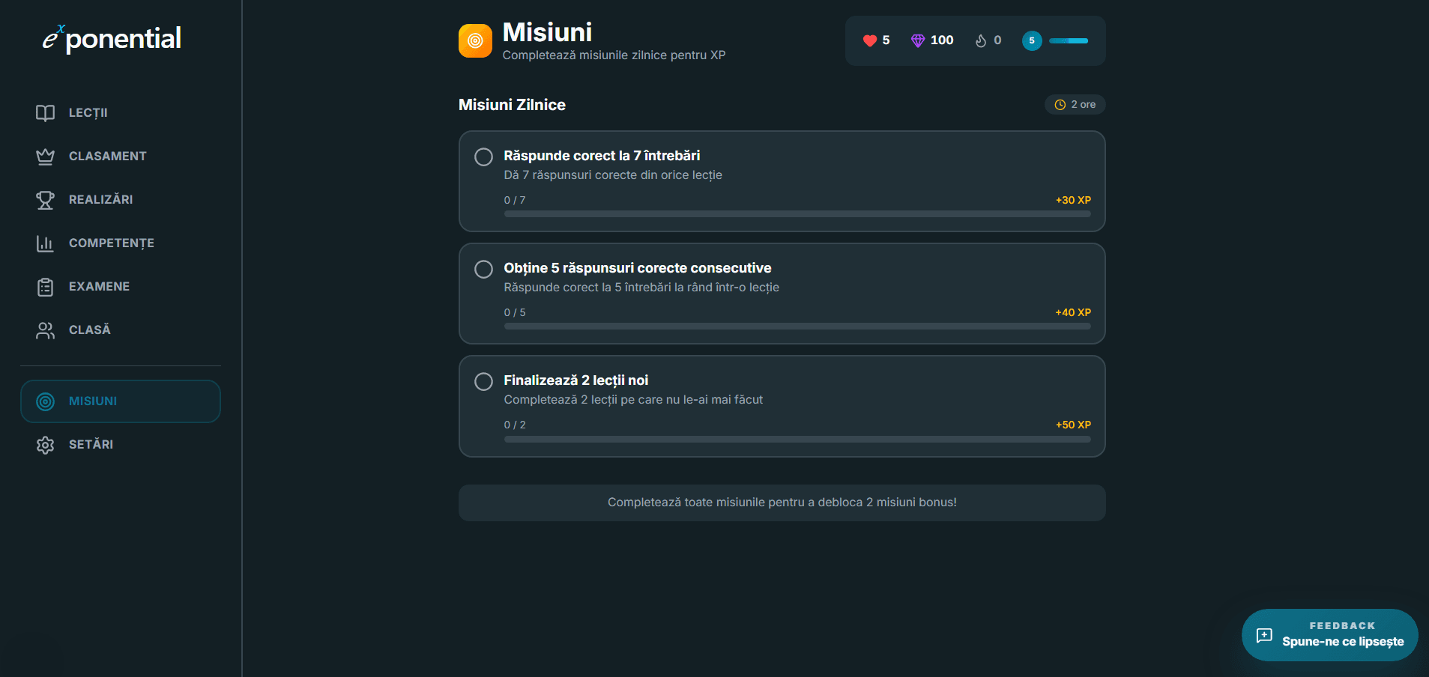The width and height of the screenshot is (1429, 677).
Task: Click the Setări gear icon
Action: click(x=45, y=445)
